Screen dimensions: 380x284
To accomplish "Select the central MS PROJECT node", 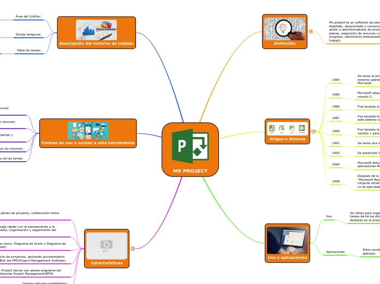I will coord(190,150).
